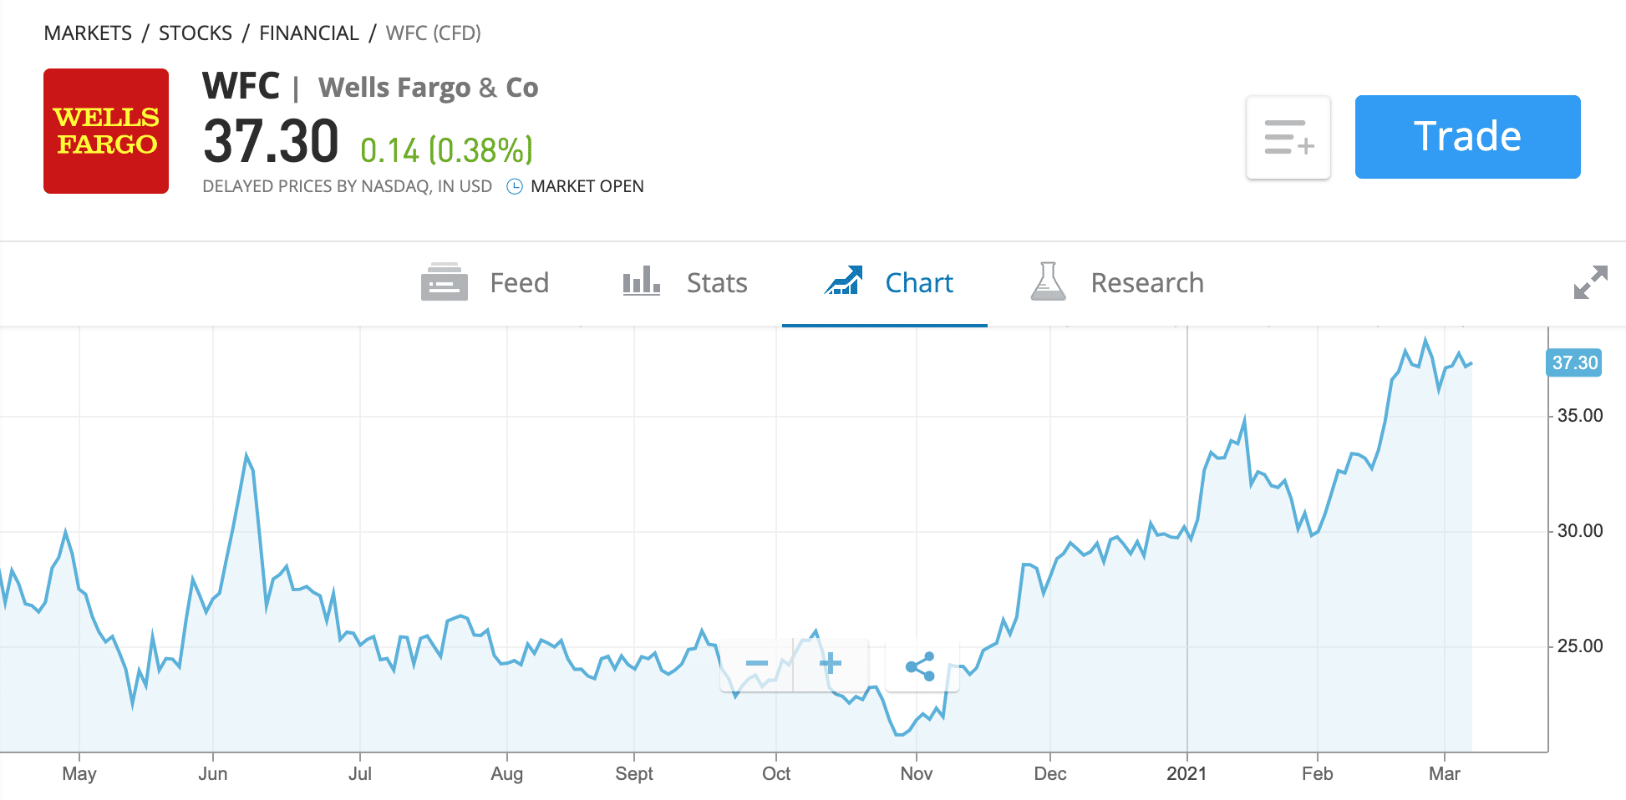Click MARKET OPEN status text
Image resolution: width=1626 pixels, height=800 pixels.
[587, 186]
